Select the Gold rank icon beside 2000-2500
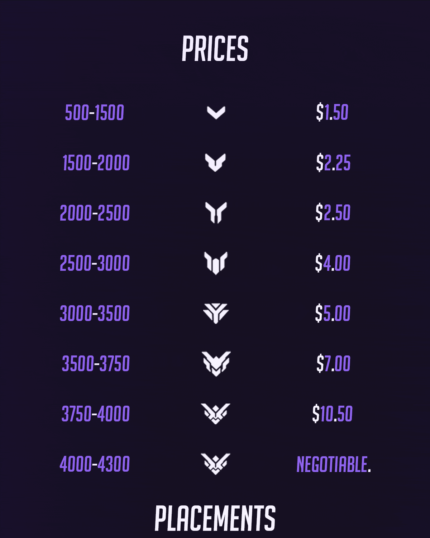This screenshot has width=430, height=538. pyautogui.click(x=216, y=213)
